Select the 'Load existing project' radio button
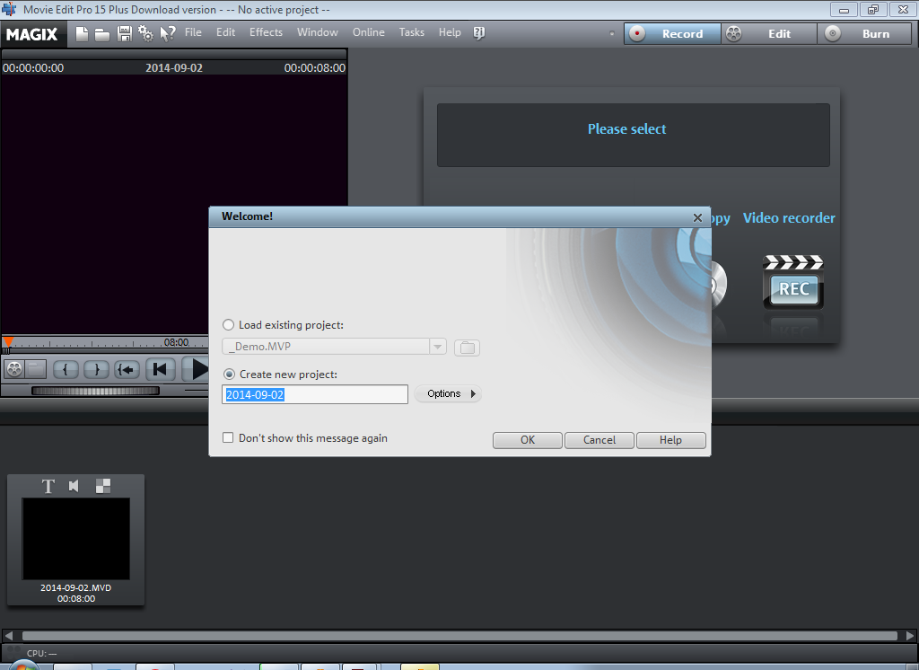Viewport: 919px width, 670px height. (x=229, y=324)
